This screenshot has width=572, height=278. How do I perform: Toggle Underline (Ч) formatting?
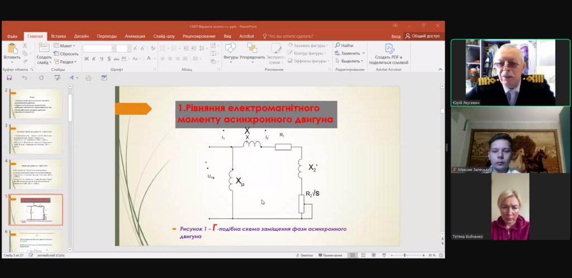coord(101,58)
